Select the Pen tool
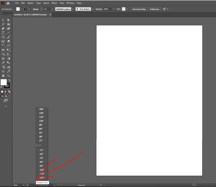 pos(3,29)
